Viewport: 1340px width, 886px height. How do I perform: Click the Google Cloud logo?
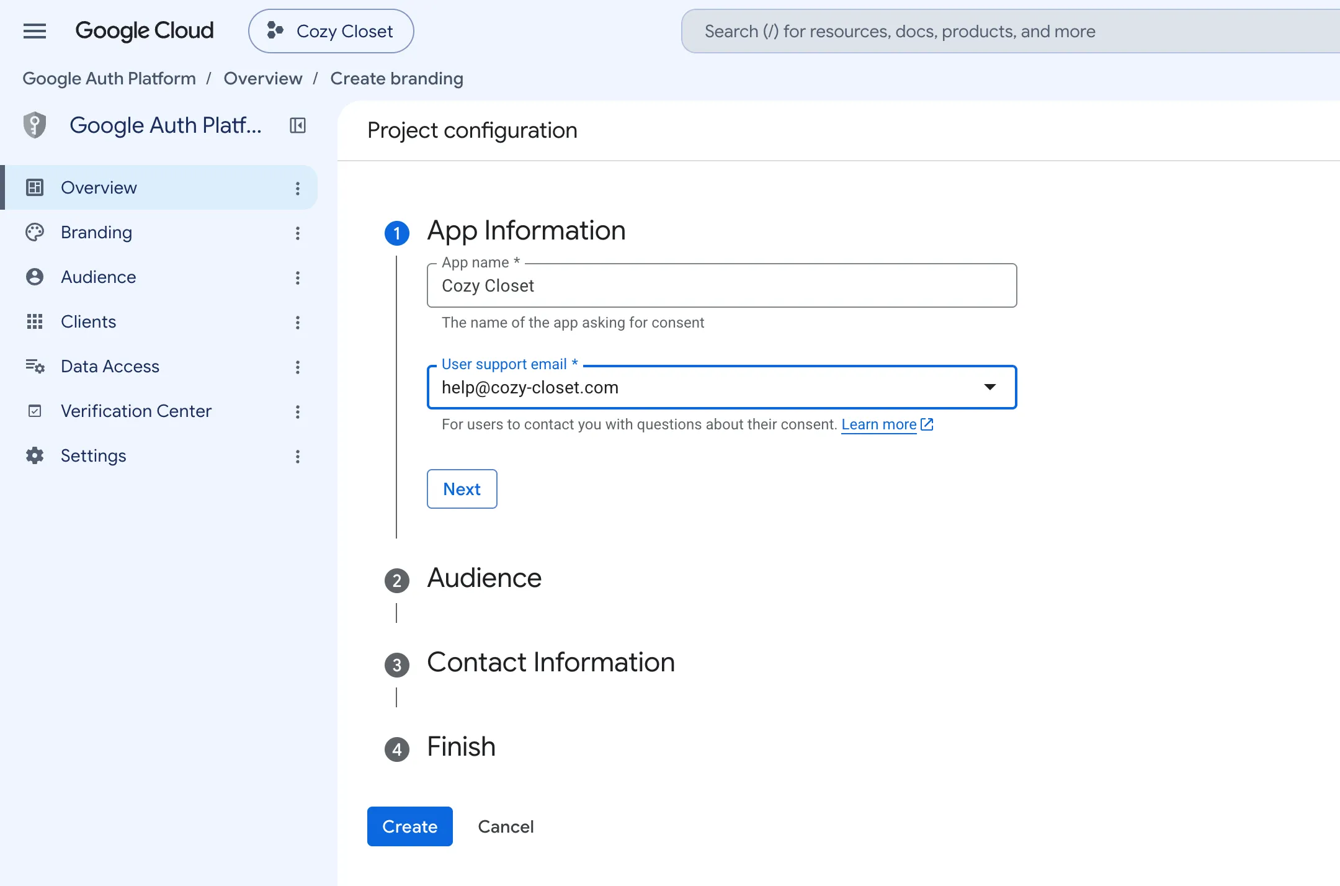point(145,30)
